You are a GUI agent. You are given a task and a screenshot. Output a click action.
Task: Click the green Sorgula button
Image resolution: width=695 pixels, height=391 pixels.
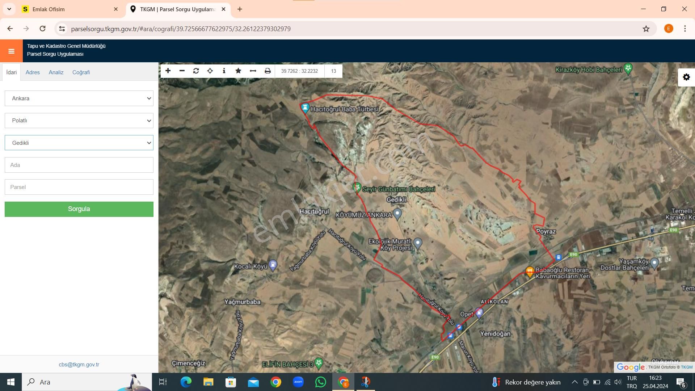pyautogui.click(x=79, y=209)
